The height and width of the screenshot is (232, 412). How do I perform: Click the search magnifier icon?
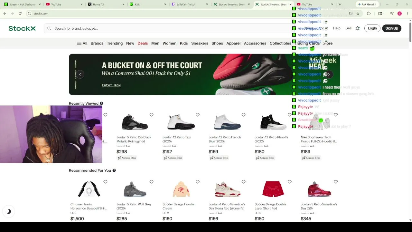(49, 28)
